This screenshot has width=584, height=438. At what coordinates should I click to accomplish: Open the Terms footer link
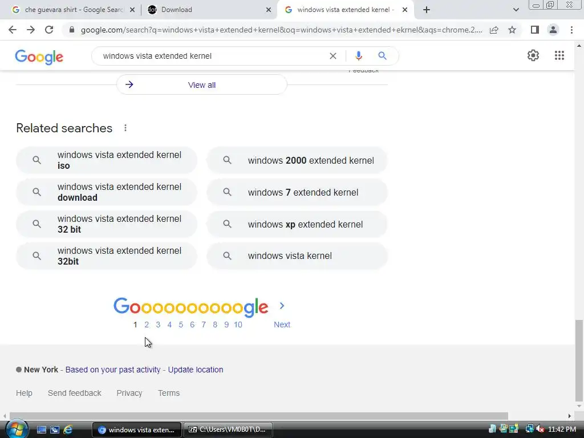tap(169, 393)
